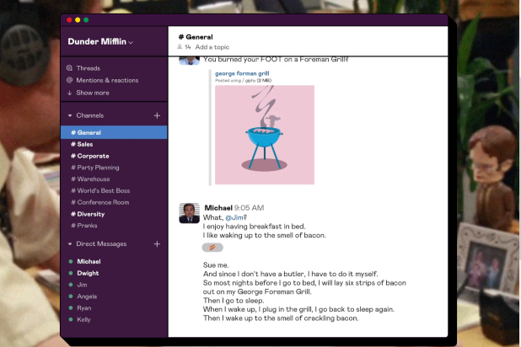This screenshot has height=347, width=521.
Task: Click the 9:05 AM timestamp
Action: coord(249,208)
